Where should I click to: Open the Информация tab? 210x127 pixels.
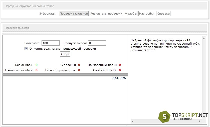click(x=48, y=14)
